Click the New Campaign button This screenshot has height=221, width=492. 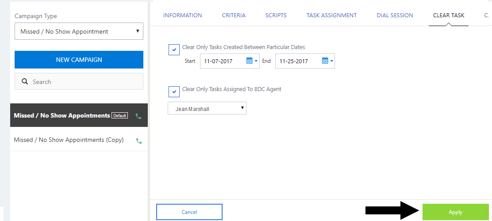click(x=79, y=60)
